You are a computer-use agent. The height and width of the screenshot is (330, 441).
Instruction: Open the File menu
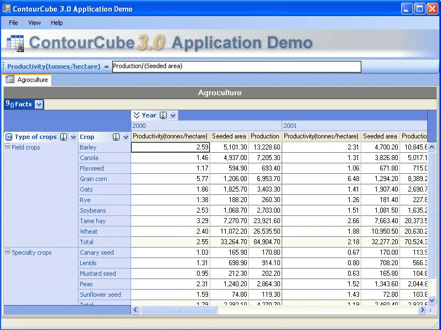(x=13, y=23)
